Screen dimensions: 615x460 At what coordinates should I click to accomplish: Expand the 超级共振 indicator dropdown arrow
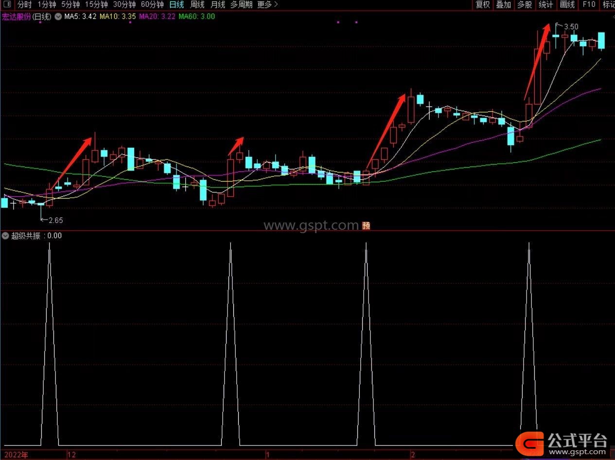coord(5,236)
